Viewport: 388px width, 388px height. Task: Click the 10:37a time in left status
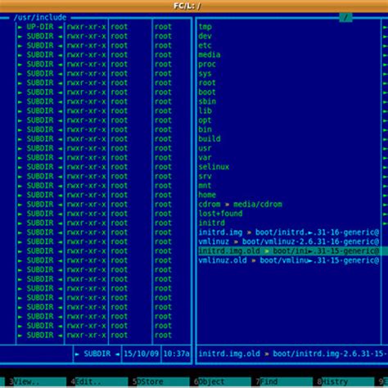click(176, 354)
